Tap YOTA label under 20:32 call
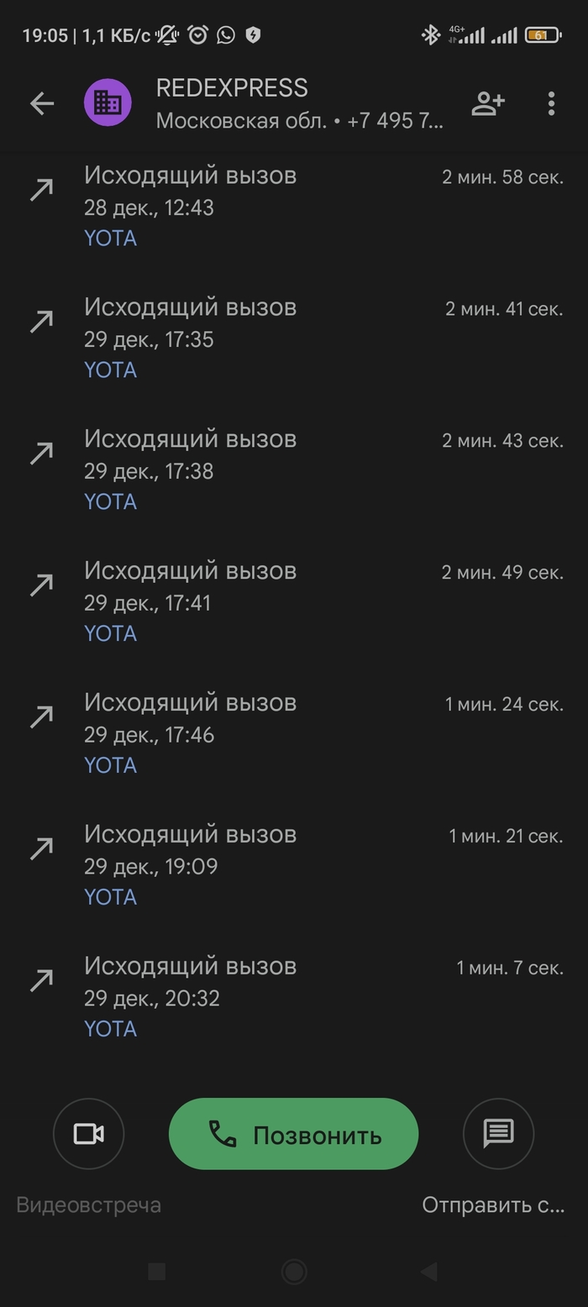The width and height of the screenshot is (588, 1307). coord(110,1029)
